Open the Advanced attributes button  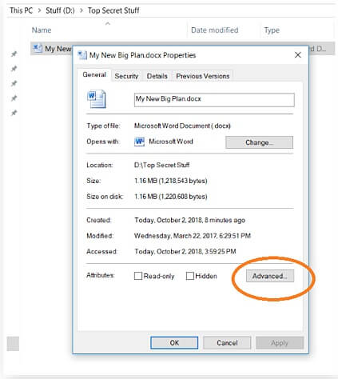coord(270,276)
